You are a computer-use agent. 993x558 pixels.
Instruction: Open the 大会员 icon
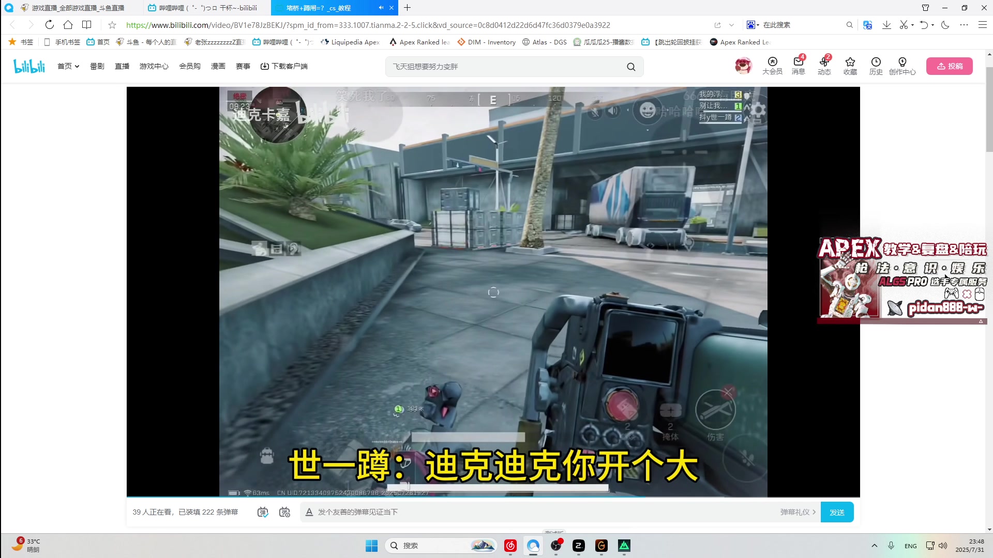pyautogui.click(x=772, y=66)
